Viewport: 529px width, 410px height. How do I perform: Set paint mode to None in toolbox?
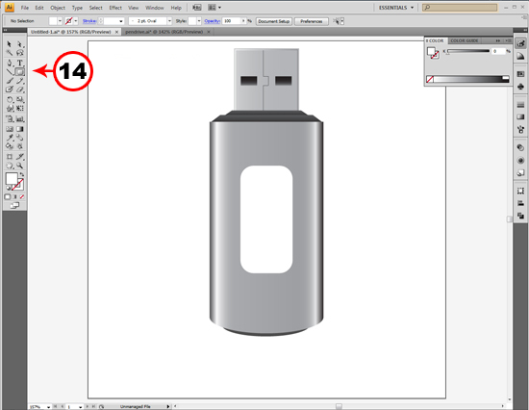(22, 196)
